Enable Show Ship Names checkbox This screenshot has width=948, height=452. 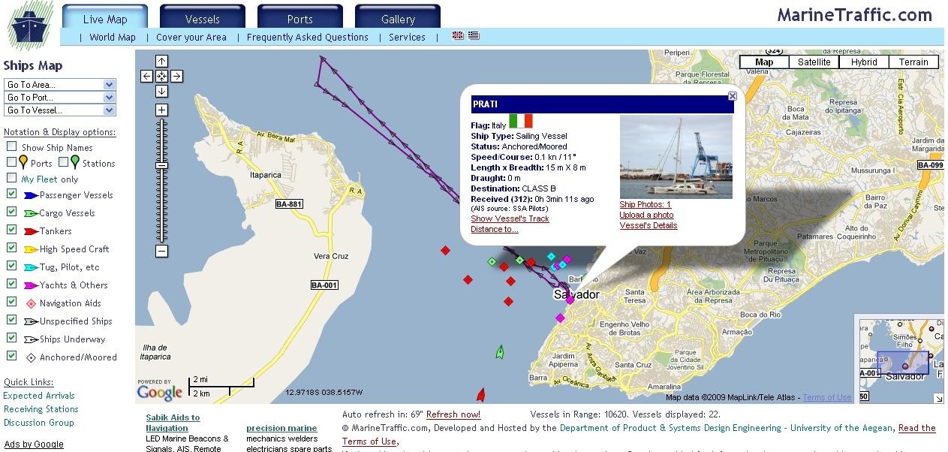(x=11, y=147)
